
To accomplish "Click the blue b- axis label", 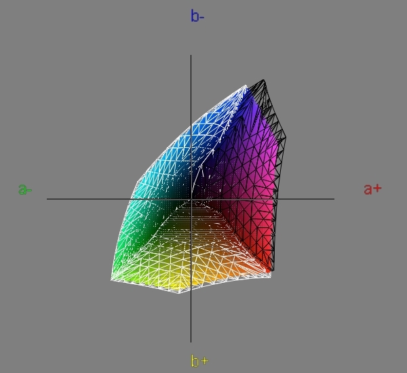I will (x=197, y=16).
